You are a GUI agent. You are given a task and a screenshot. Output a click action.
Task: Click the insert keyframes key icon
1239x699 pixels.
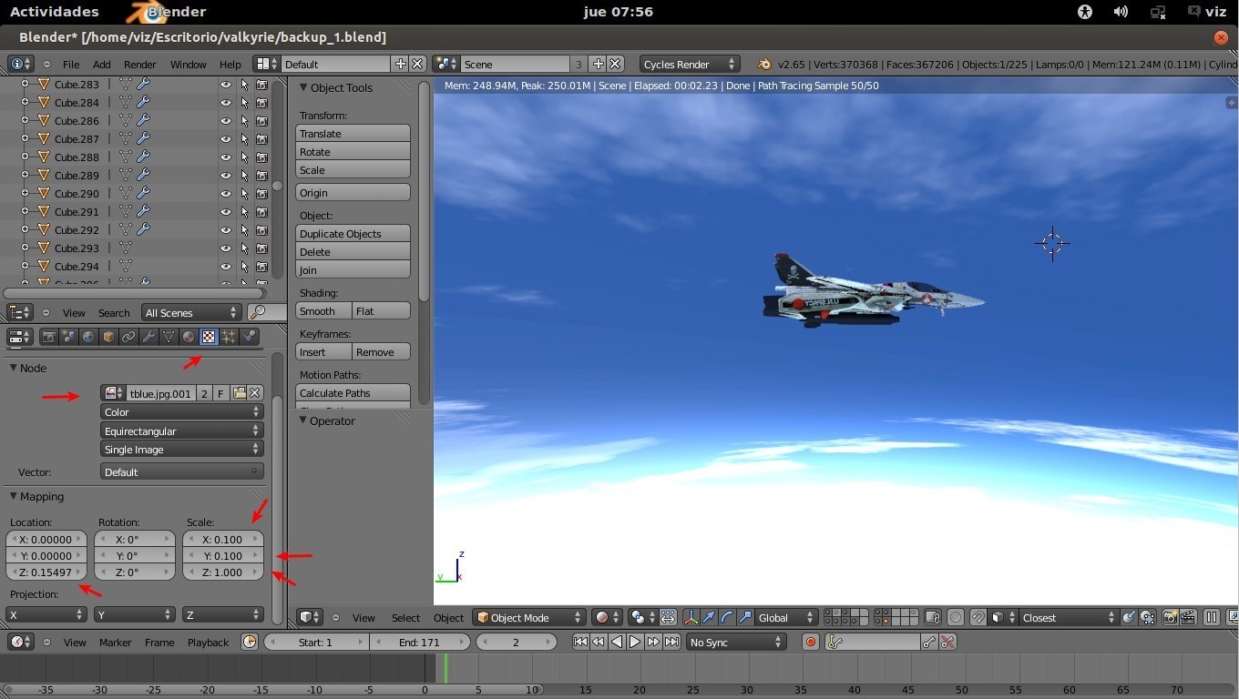coord(929,642)
